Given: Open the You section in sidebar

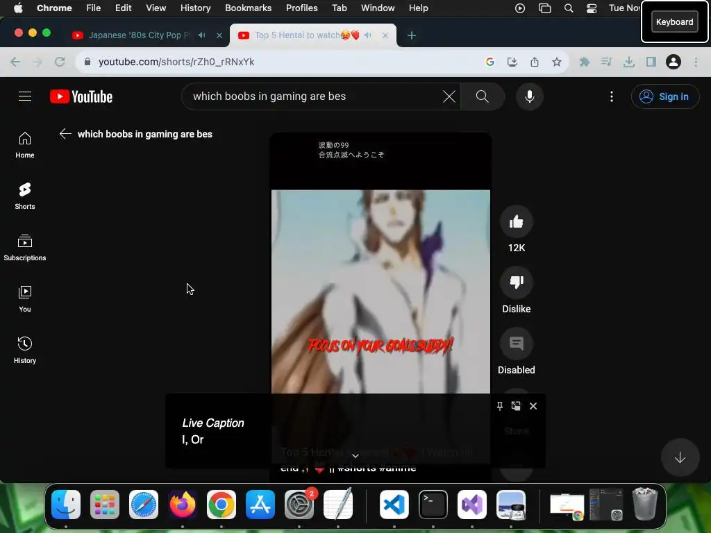Looking at the screenshot, I should (x=25, y=298).
